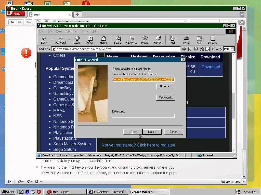The image size is (261, 195).
Task: Click the system tray scheduler icon
Action: pos(238,192)
